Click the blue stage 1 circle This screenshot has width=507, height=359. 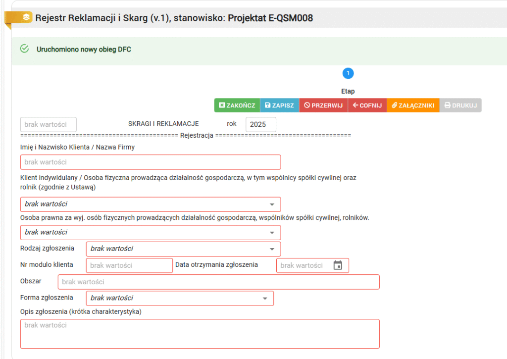coord(348,73)
